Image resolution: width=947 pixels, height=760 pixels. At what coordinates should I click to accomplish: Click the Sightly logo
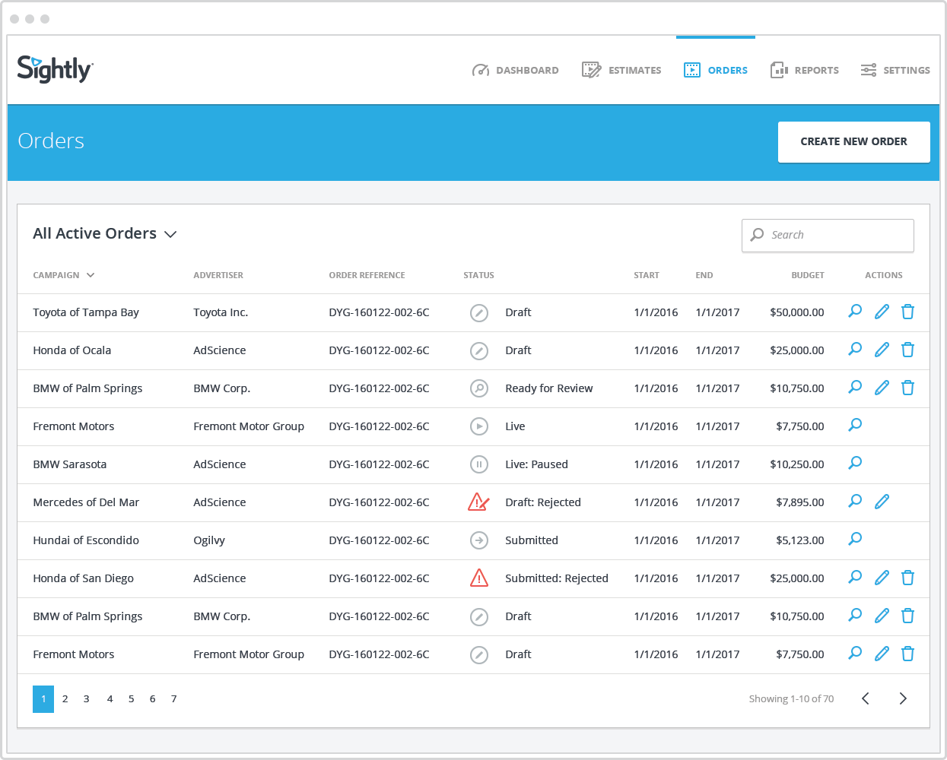coord(55,69)
